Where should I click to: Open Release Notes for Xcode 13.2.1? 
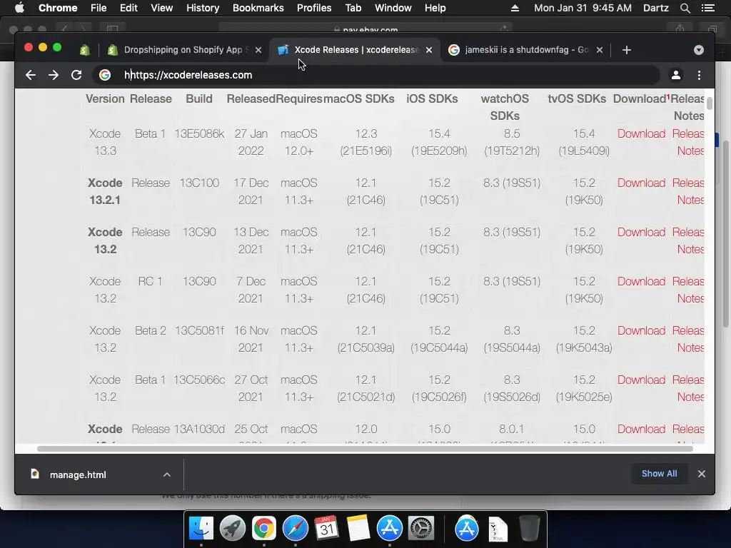pyautogui.click(x=688, y=191)
